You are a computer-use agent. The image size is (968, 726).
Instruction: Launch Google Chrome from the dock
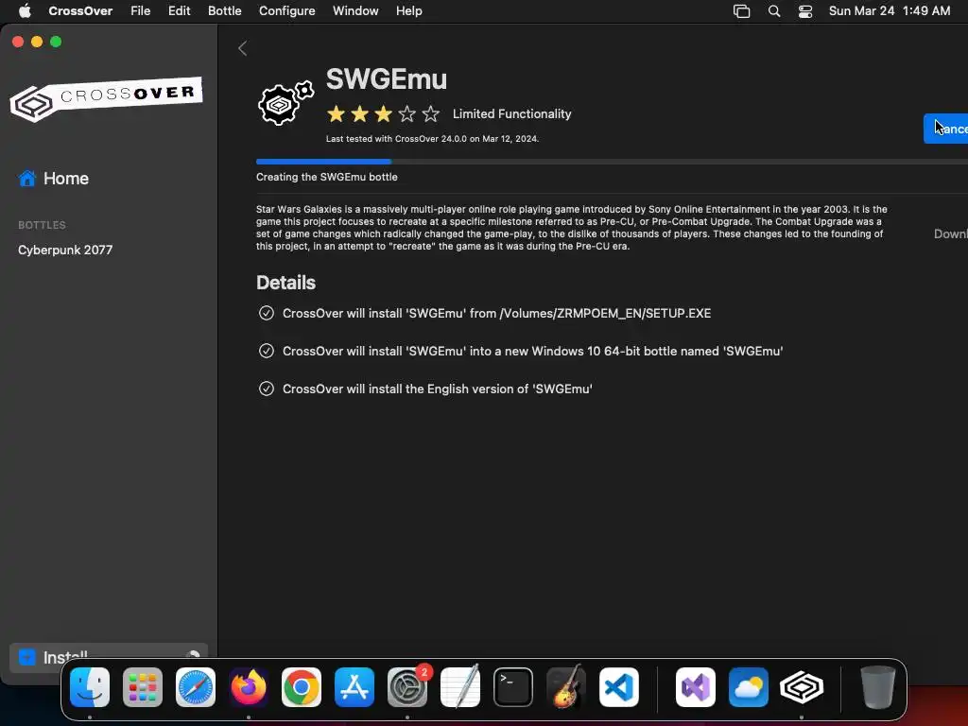pos(302,686)
